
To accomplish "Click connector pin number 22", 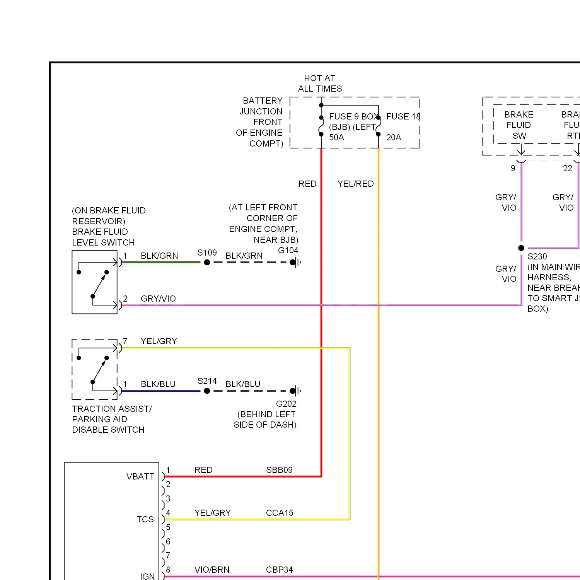I will click(x=567, y=168).
